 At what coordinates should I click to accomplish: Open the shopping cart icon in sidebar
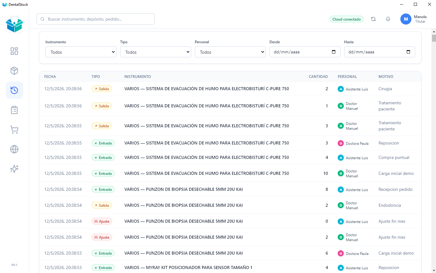tap(14, 129)
